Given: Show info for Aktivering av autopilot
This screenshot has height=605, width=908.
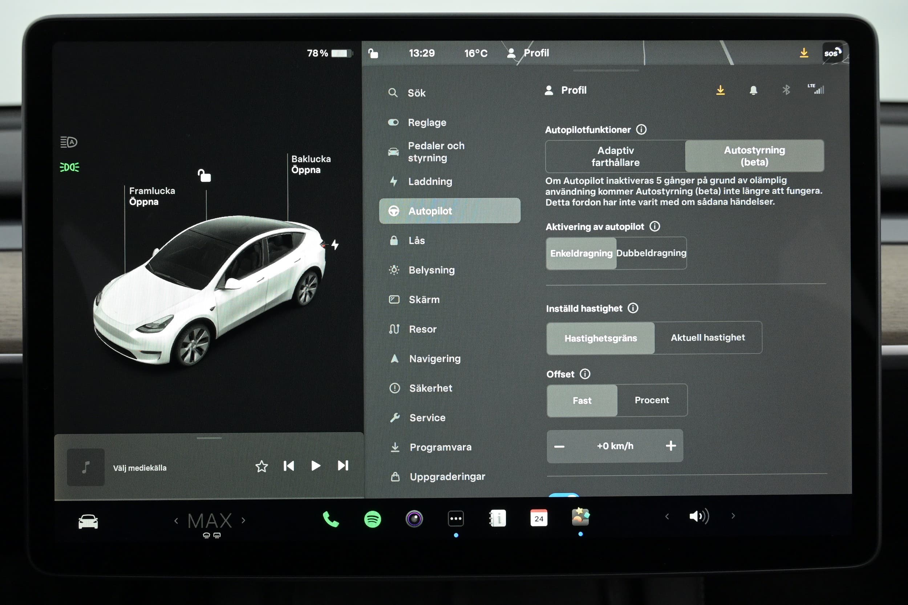Looking at the screenshot, I should pyautogui.click(x=655, y=226).
